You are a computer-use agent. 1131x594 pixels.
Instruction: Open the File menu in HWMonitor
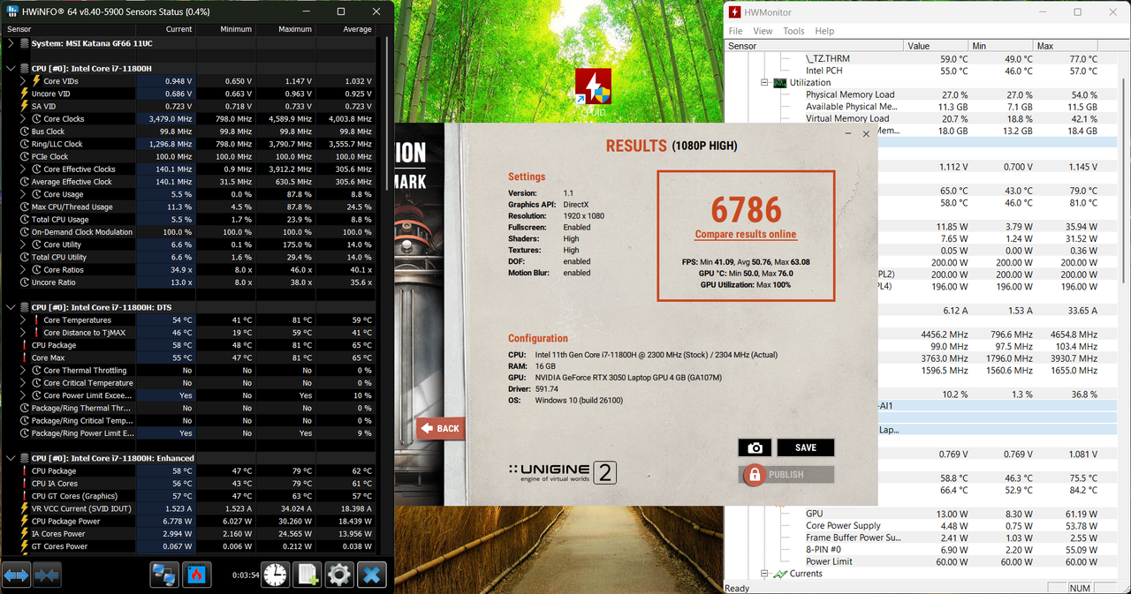point(735,31)
